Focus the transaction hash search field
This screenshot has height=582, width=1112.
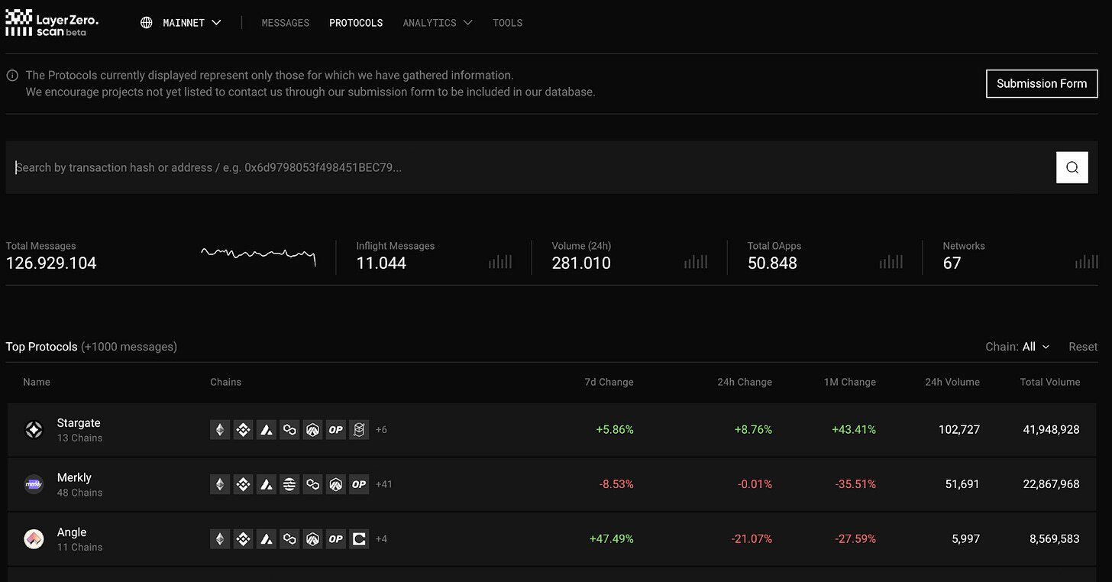click(x=531, y=167)
